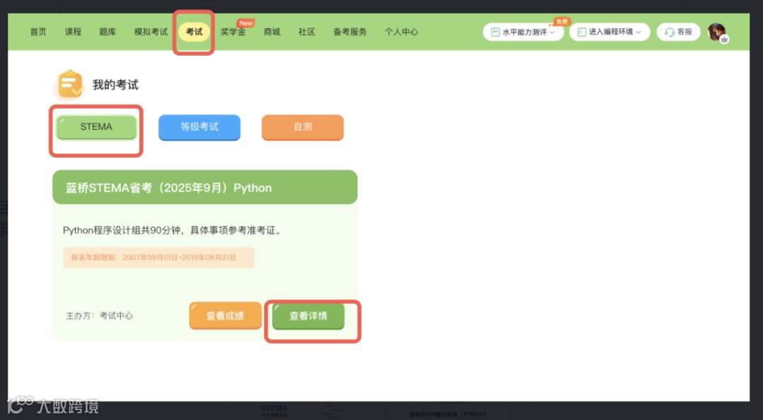The image size is (763, 420).
Task: Expand the 水平能力测评 dropdown arrow
Action: coord(553,32)
